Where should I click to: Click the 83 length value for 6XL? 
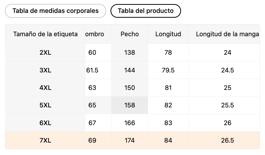click(168, 123)
